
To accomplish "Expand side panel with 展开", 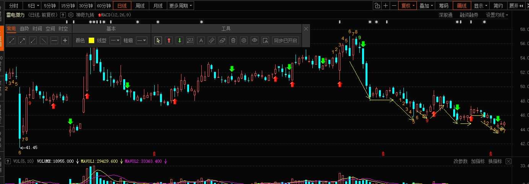I will (516, 6).
